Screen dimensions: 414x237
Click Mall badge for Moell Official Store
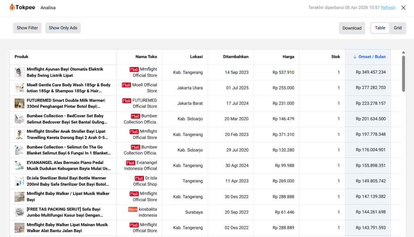click(126, 85)
